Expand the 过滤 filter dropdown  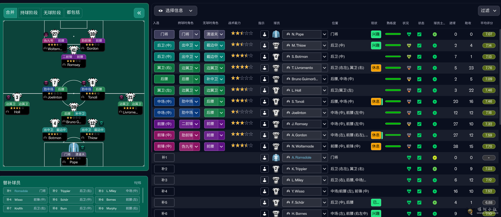coord(488,11)
